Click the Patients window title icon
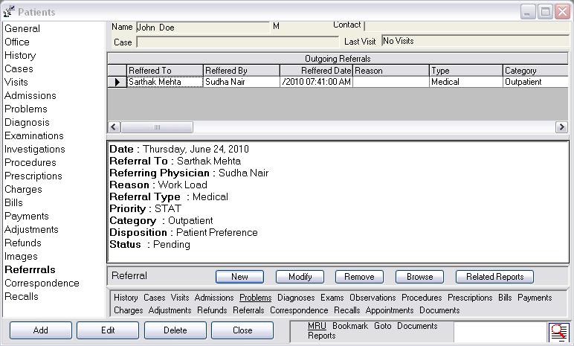The image size is (574, 346). point(9,12)
